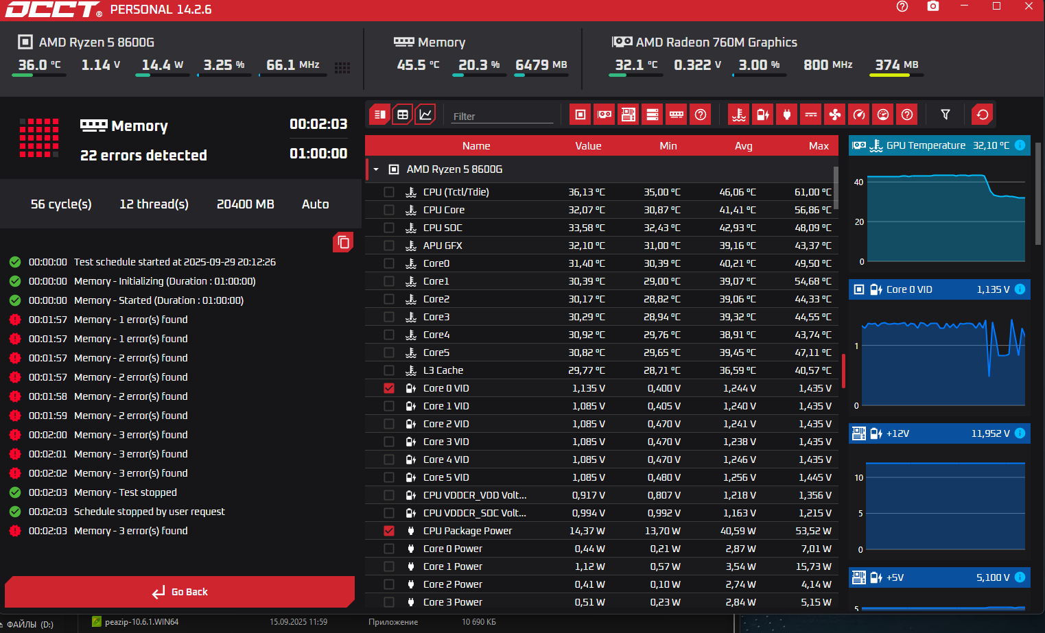Click the graphs panel vertical scrollbar
The width and height of the screenshot is (1045, 633).
coord(1038,192)
